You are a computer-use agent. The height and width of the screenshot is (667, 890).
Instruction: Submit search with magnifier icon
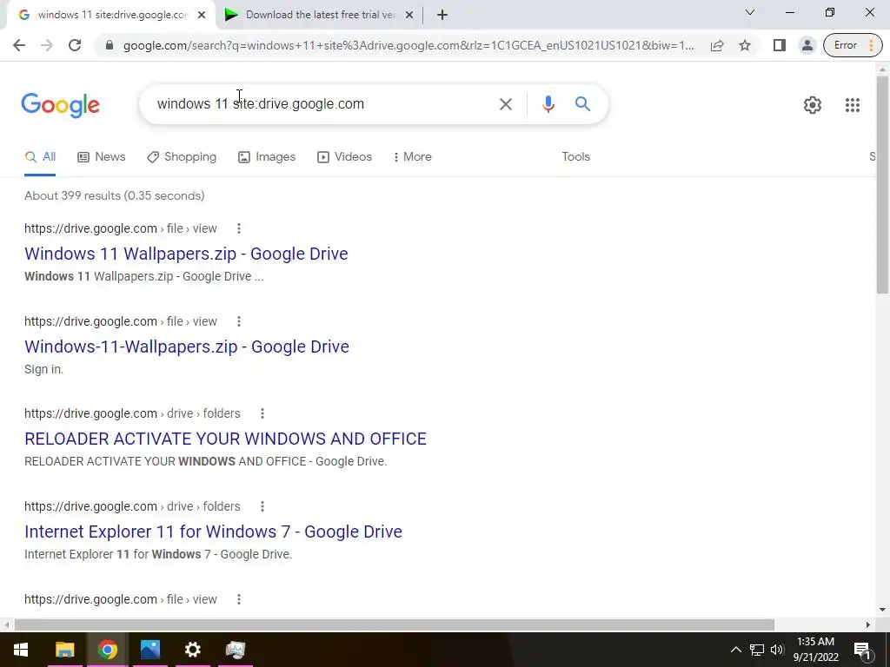[x=582, y=104]
